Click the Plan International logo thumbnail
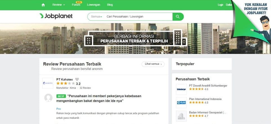This screenshot has width=271, height=124. click(181, 103)
